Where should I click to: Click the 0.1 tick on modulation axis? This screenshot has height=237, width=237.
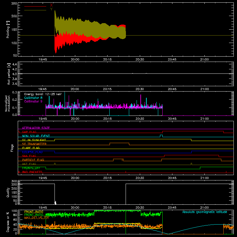click(x=15, y=108)
